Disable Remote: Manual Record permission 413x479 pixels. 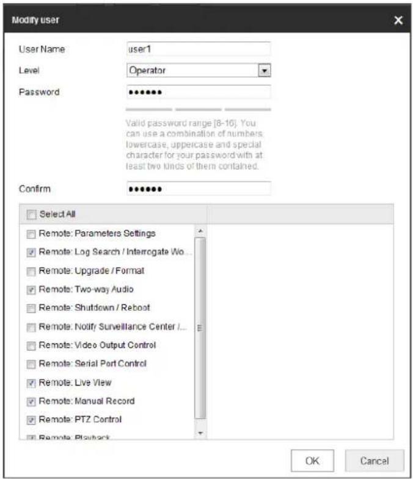(x=31, y=401)
